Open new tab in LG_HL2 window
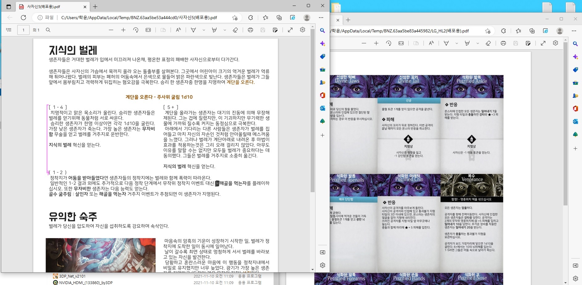The height and width of the screenshot is (285, 582). tap(348, 20)
